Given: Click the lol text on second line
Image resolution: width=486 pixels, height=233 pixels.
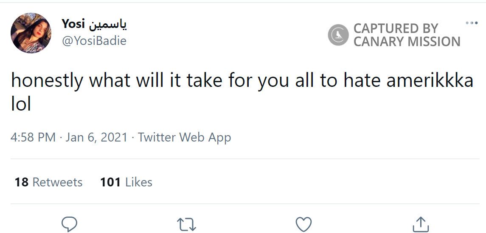Looking at the screenshot, I should point(21,103).
